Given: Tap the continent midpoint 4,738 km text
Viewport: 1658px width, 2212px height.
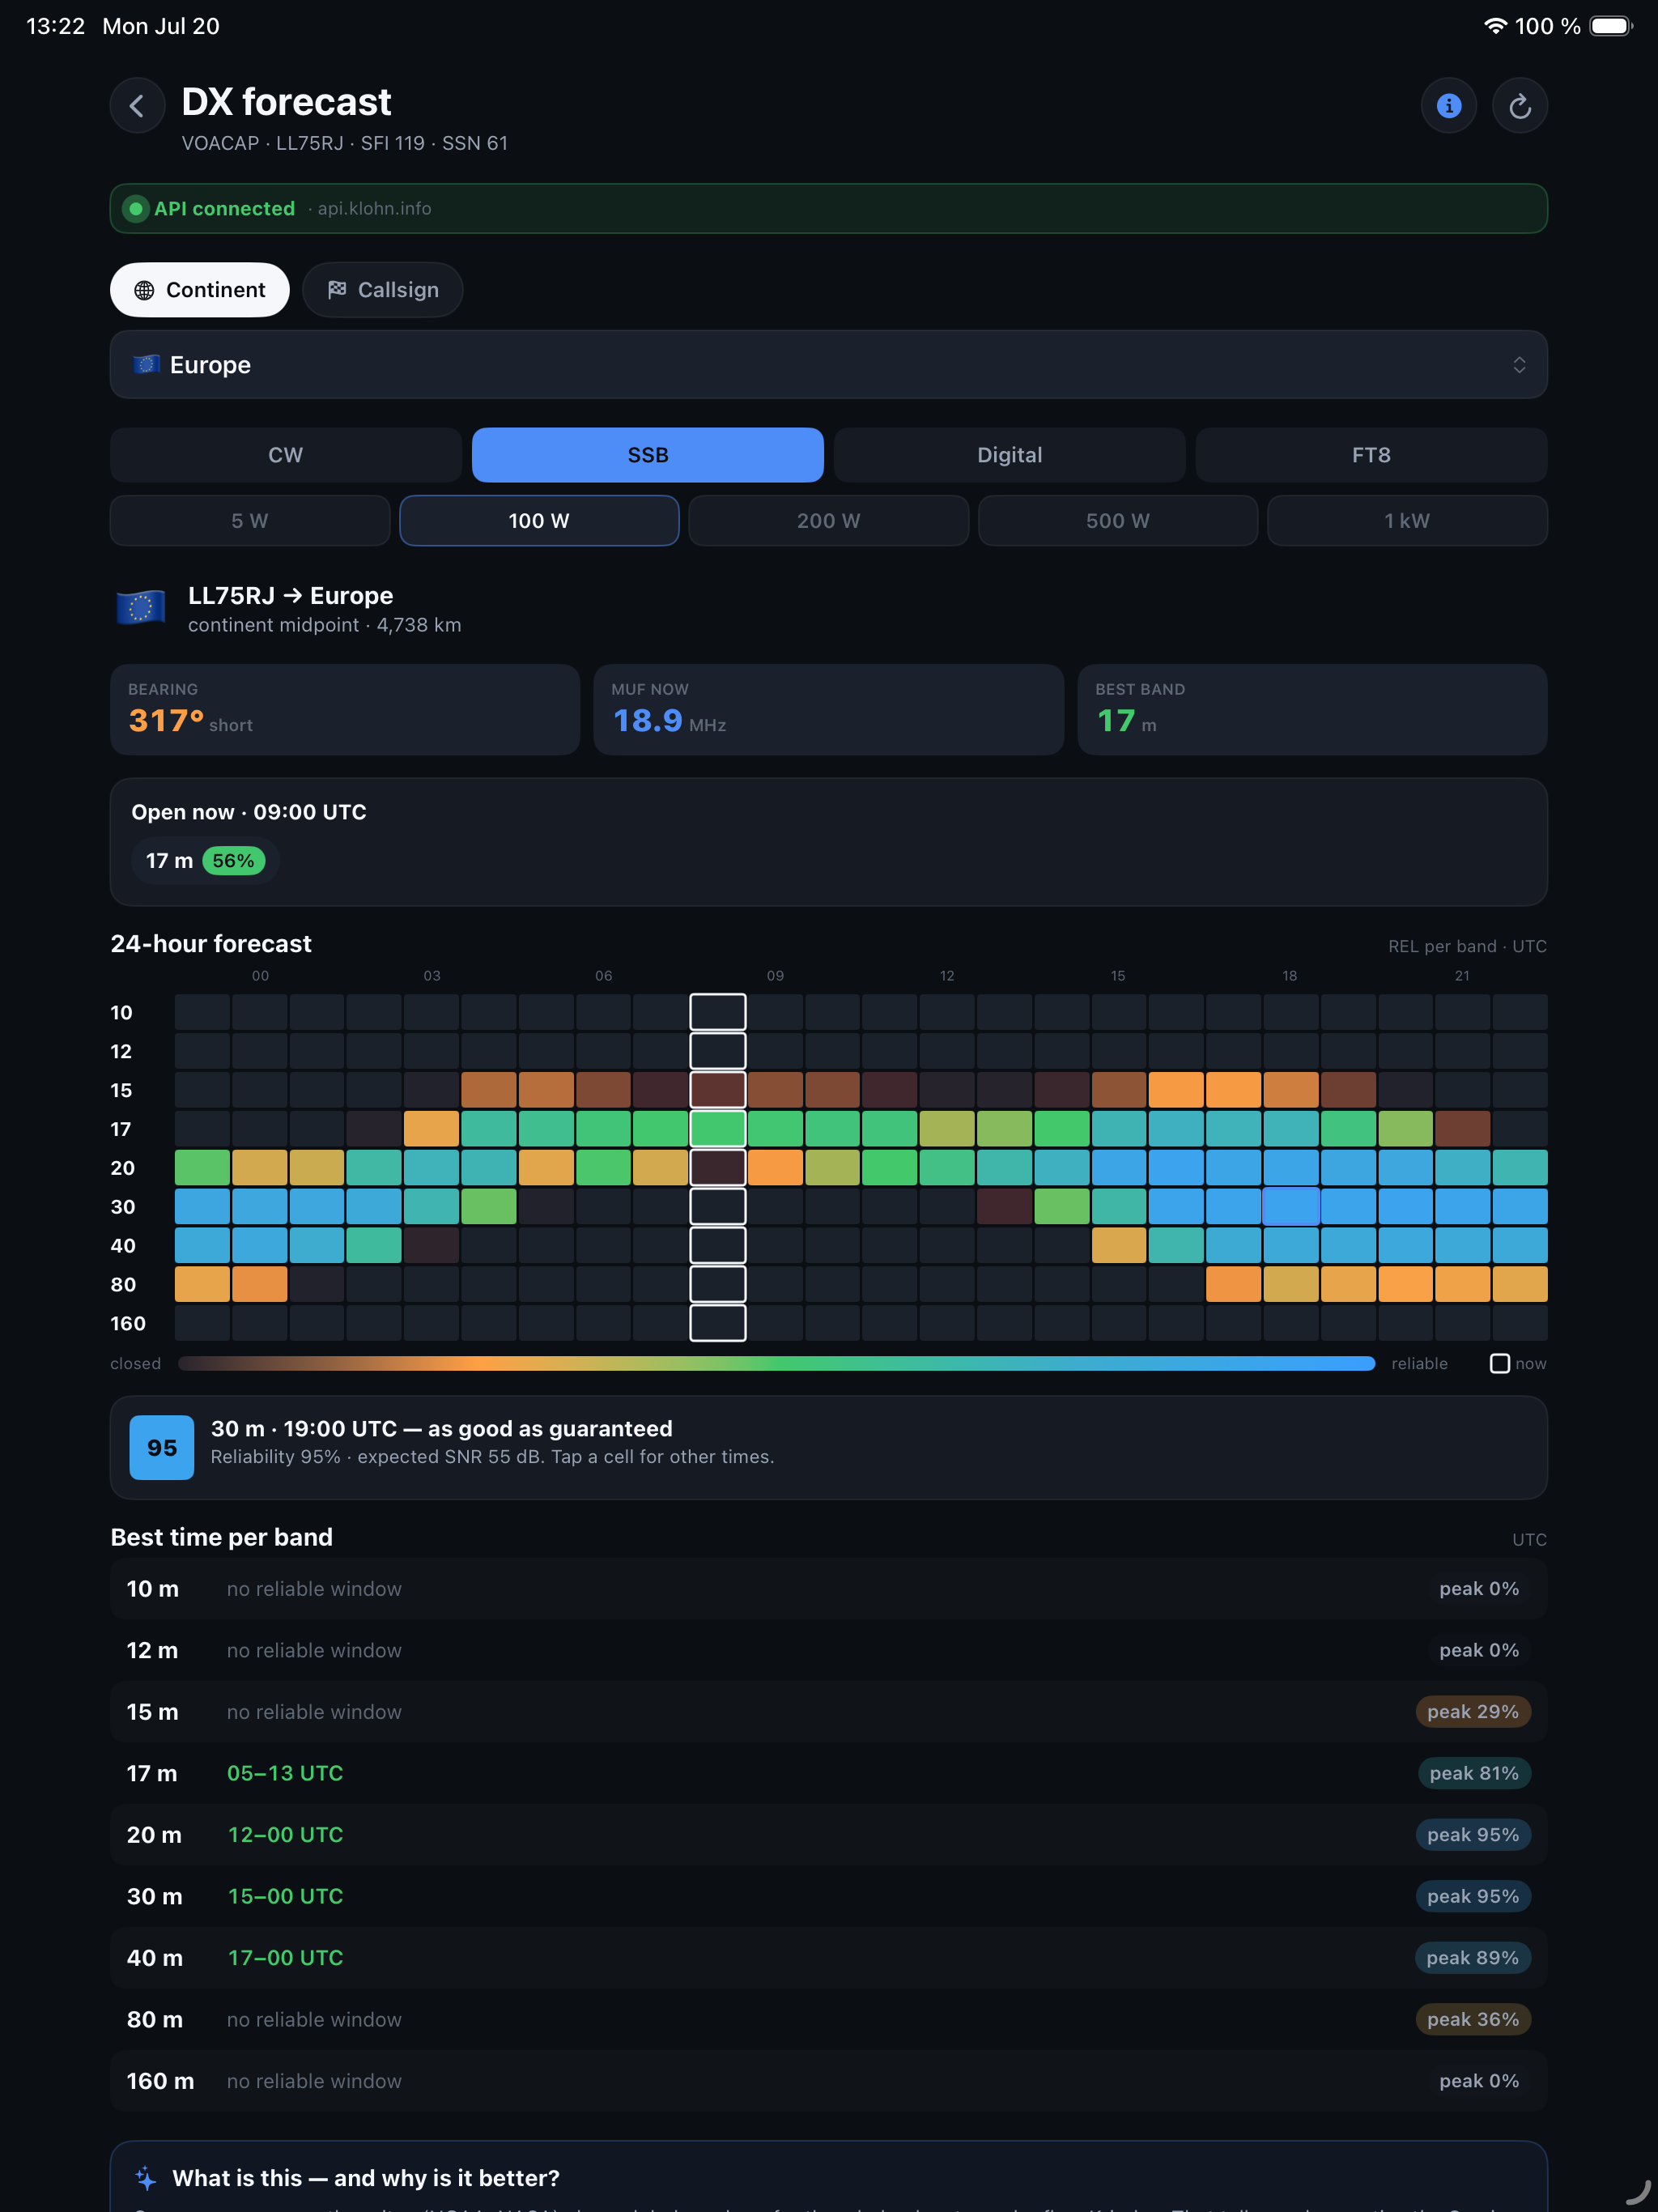Looking at the screenshot, I should (x=325, y=625).
